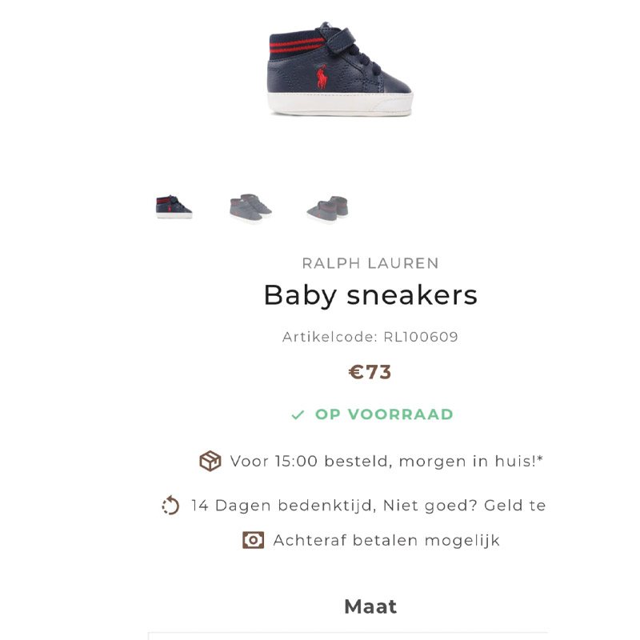Show the second thumbnail of the sneaker pair
640x640 pixels.
click(250, 208)
